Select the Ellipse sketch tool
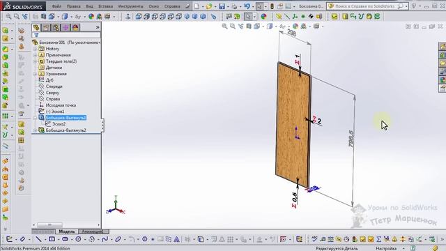Image resolution: width=446 pixels, height=251 pixels. coord(118,239)
